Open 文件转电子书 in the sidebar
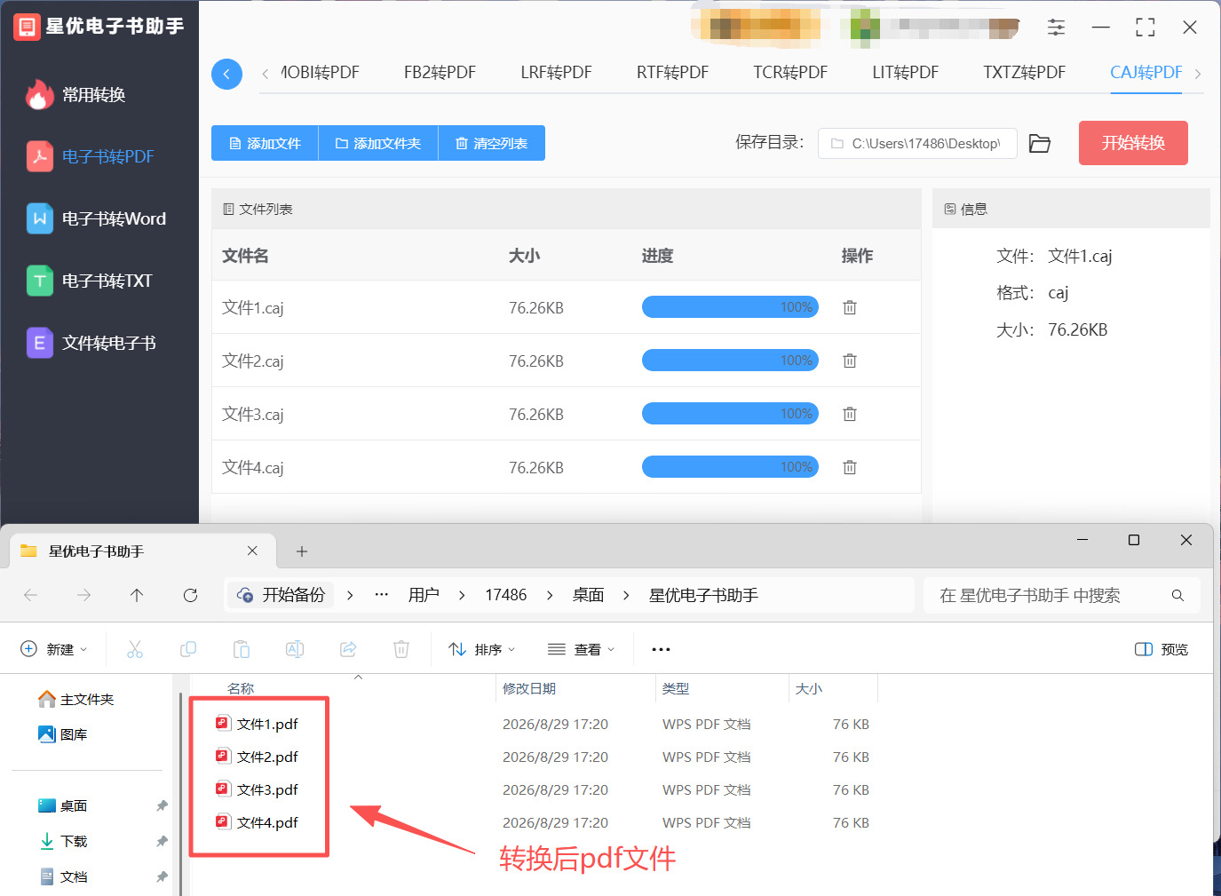Image resolution: width=1221 pixels, height=896 pixels. point(91,344)
